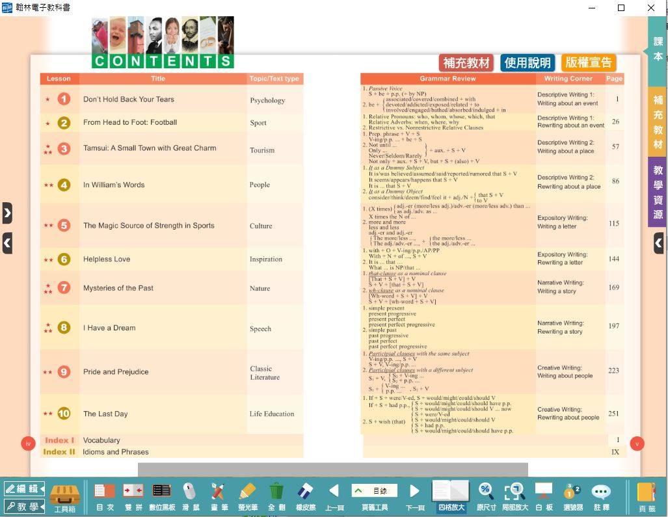Image resolution: width=668 pixels, height=517 pixels.
Task: Open the 數位黑板 digital blackboard
Action: click(162, 497)
